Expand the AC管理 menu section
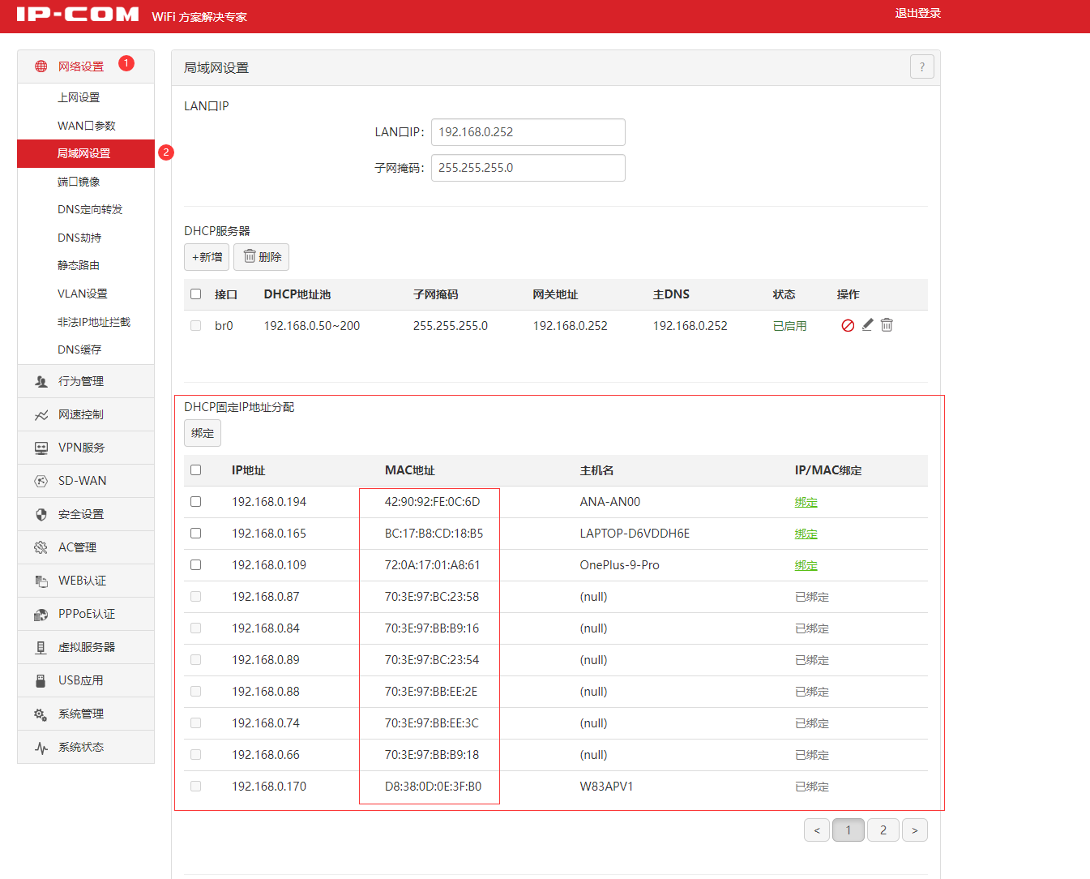This screenshot has width=1090, height=879. [86, 547]
